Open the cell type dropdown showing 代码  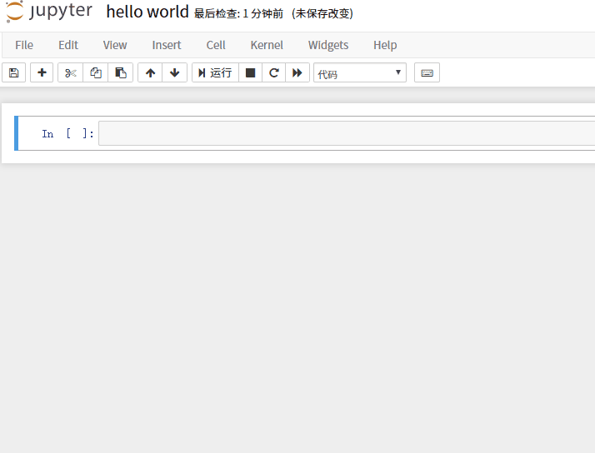360,72
